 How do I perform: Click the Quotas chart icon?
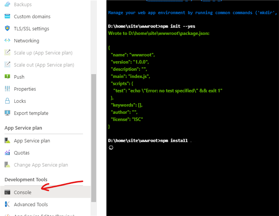7,153
